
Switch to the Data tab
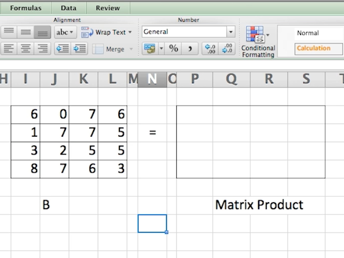[x=69, y=8]
